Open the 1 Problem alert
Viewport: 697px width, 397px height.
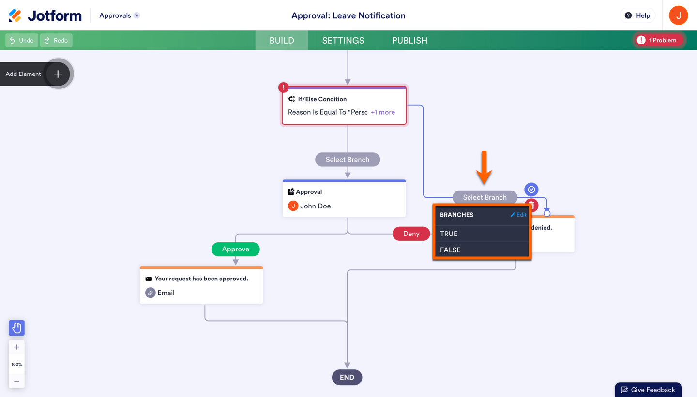[x=657, y=40]
